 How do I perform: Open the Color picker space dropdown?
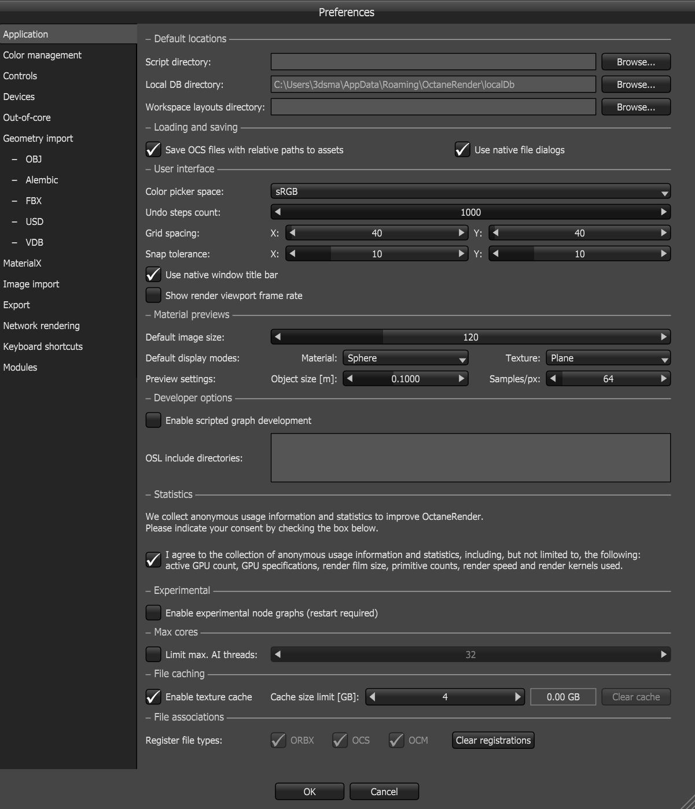click(x=470, y=191)
